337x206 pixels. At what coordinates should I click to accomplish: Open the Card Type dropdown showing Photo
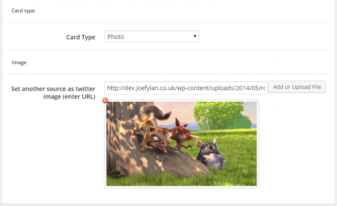[152, 36]
